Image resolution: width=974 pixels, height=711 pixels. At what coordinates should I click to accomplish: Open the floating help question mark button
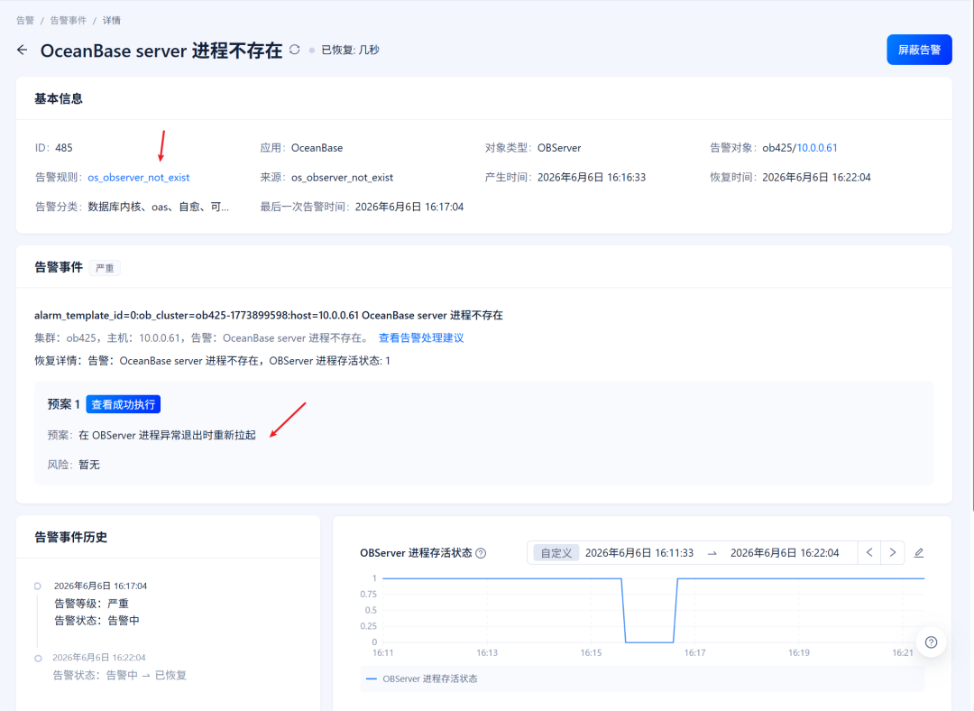click(931, 642)
